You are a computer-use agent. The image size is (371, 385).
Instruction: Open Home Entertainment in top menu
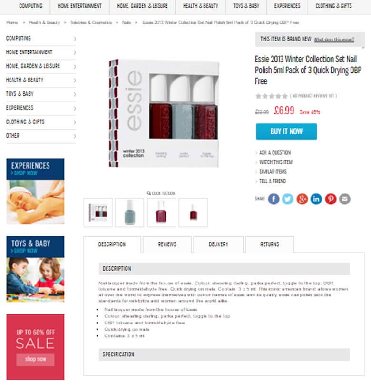[x=79, y=6]
